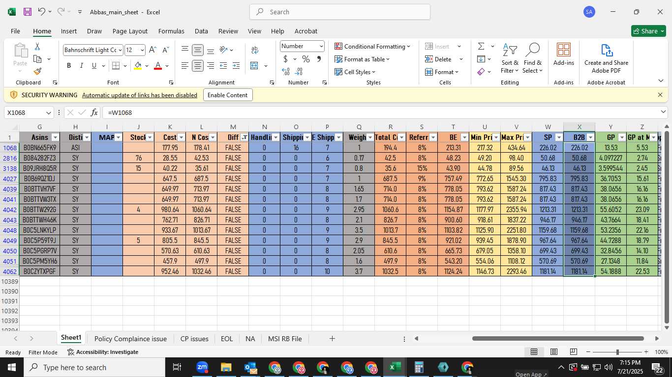Click the Undo arrow icon
This screenshot has width=672, height=377.
42,12
